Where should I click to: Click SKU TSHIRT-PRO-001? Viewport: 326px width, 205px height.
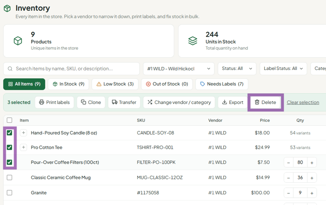pos(155,147)
